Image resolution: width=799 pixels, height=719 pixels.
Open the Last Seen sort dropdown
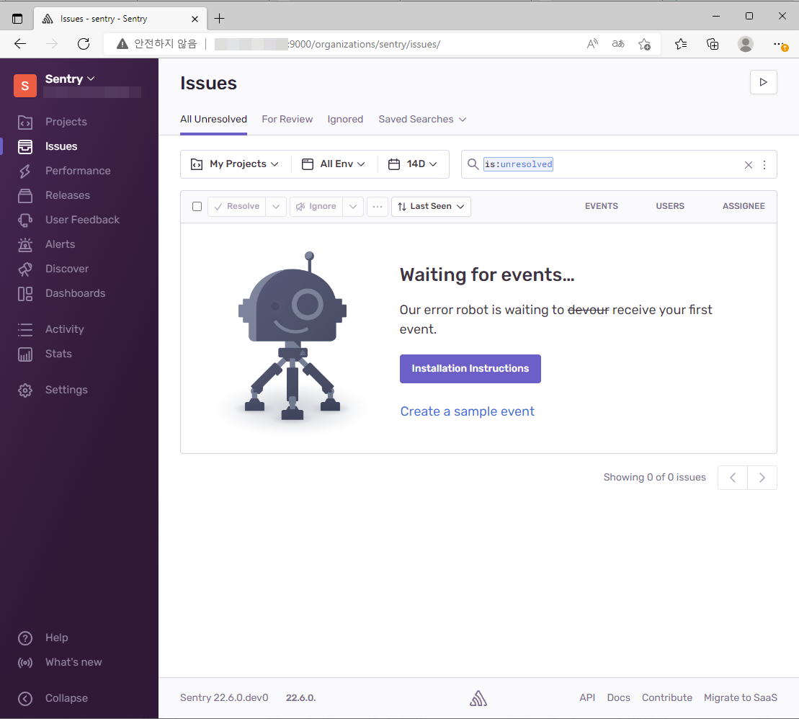(x=431, y=206)
